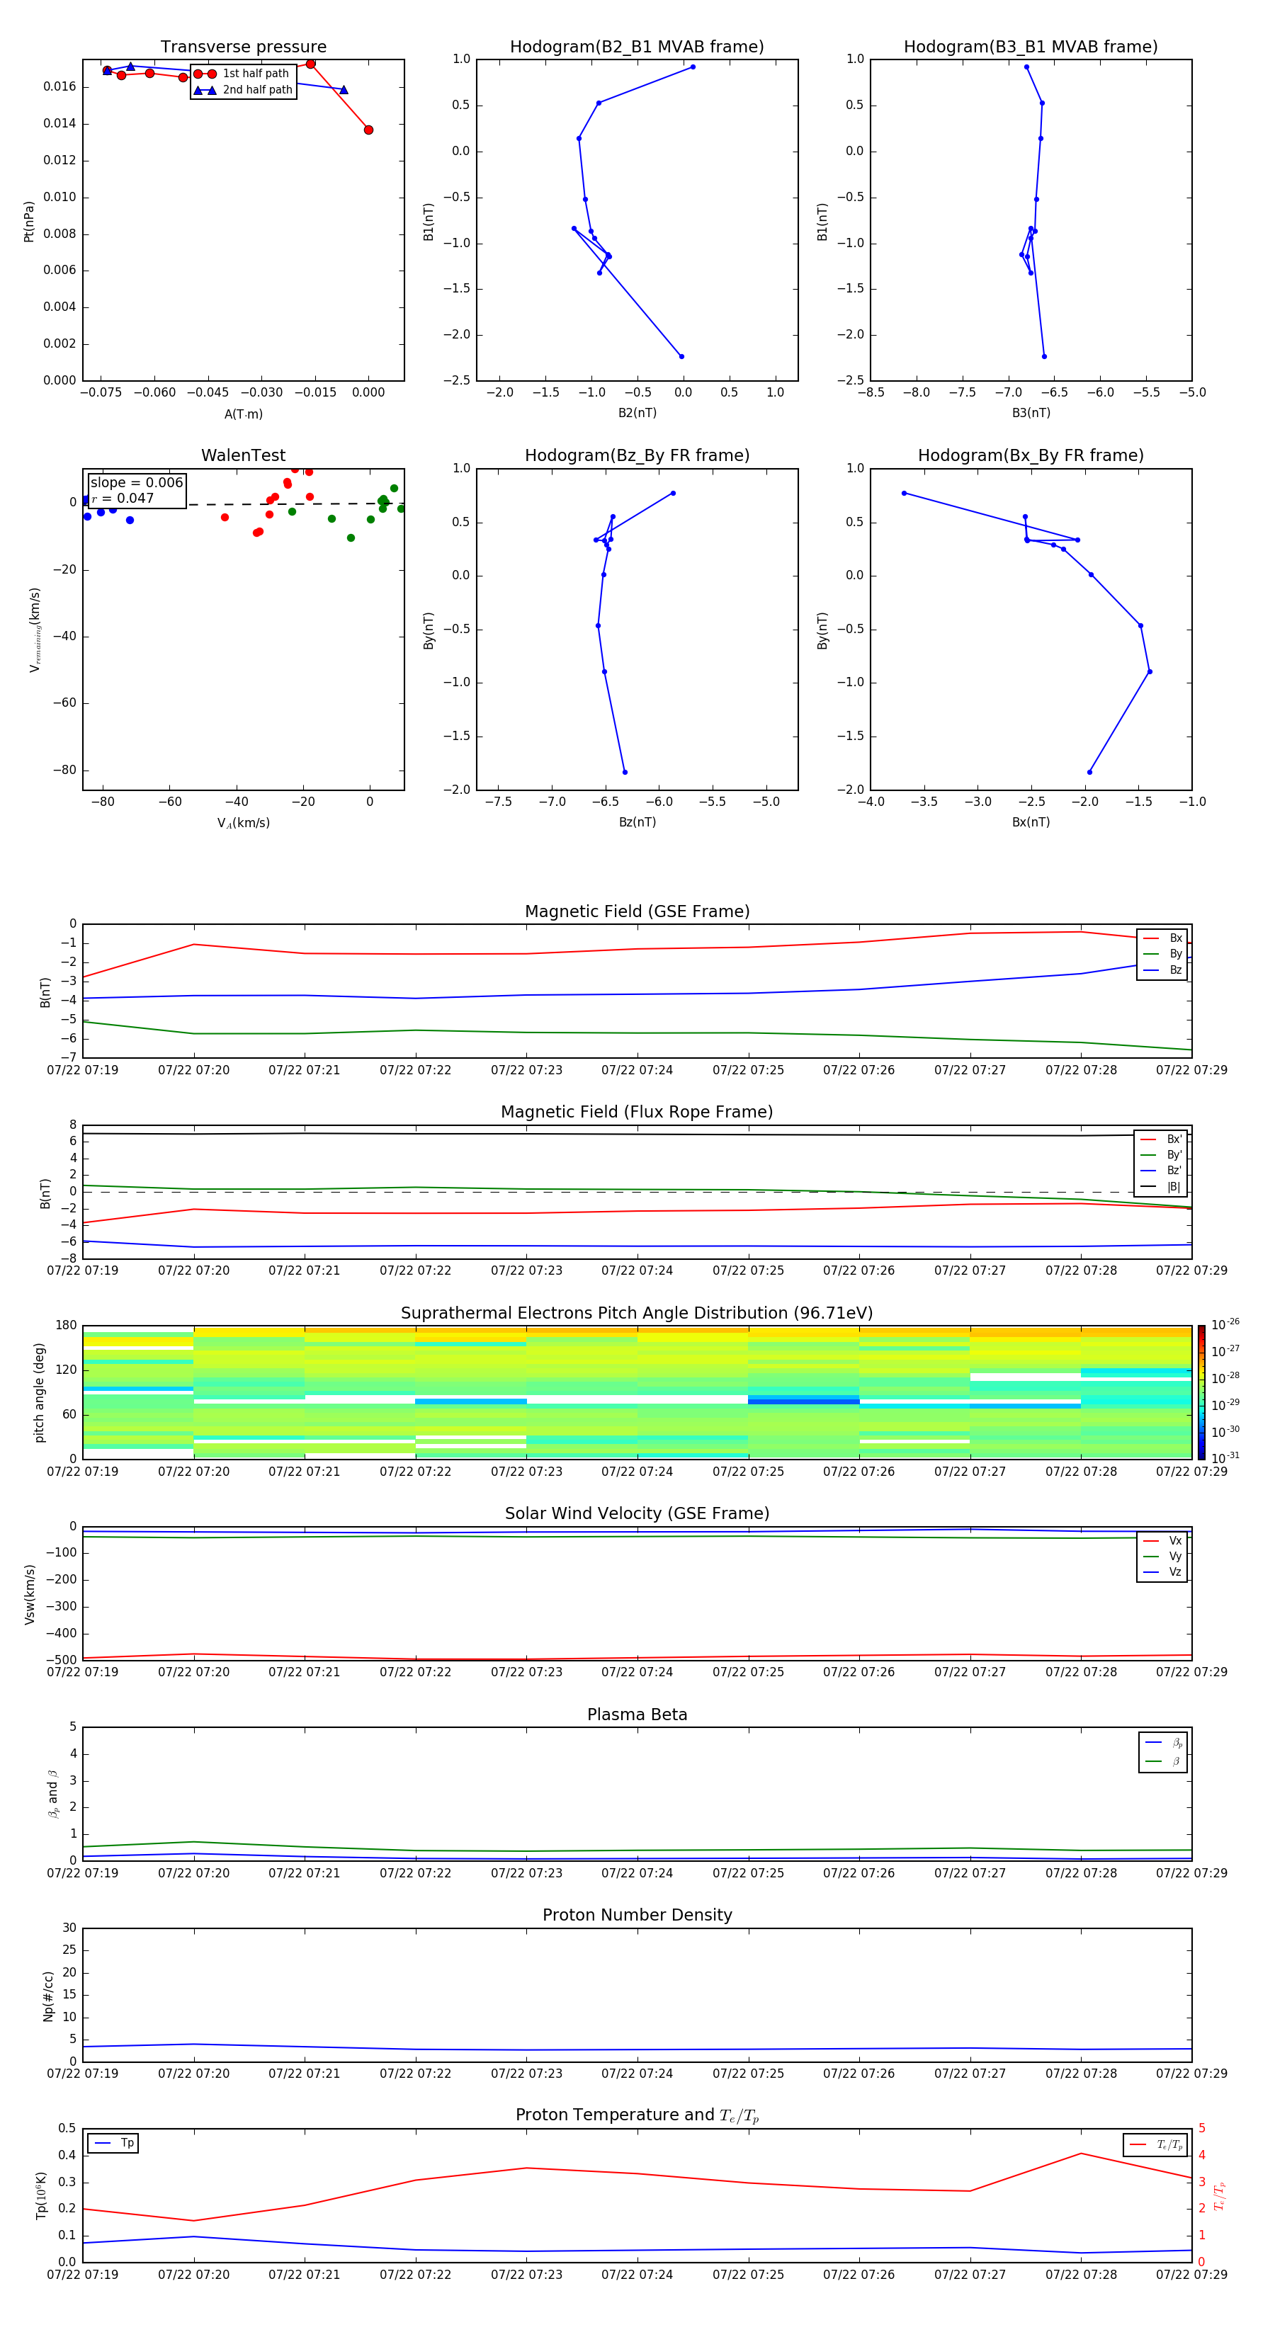Click the "Hodogram(Bz_By FR frame)" title
This screenshot has height=2337, width=1275.
637,455
